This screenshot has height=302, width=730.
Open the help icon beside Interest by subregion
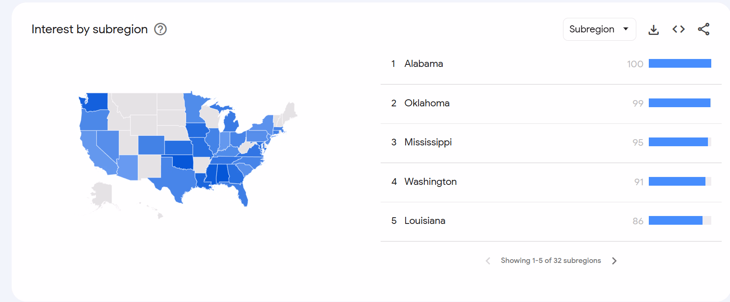pyautogui.click(x=160, y=29)
